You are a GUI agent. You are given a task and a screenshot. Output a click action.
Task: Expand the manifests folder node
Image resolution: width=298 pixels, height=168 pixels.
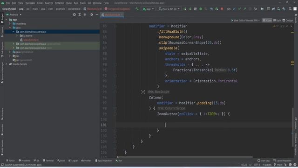(x=10, y=24)
